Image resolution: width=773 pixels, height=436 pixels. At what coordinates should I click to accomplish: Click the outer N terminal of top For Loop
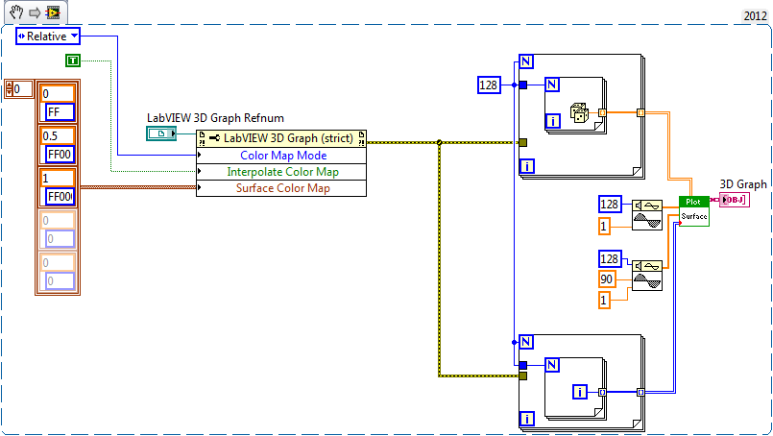[x=526, y=61]
